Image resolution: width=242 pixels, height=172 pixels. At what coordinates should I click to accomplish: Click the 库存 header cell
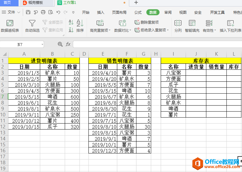tap(234, 67)
